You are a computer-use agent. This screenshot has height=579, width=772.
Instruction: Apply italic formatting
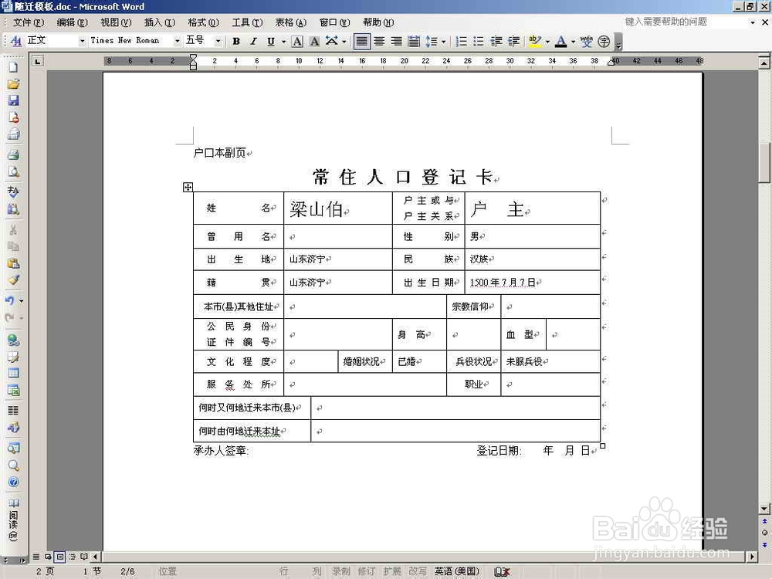tap(252, 42)
